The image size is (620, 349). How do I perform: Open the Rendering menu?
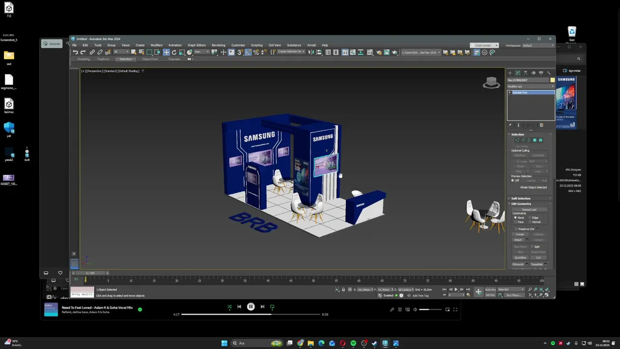218,45
